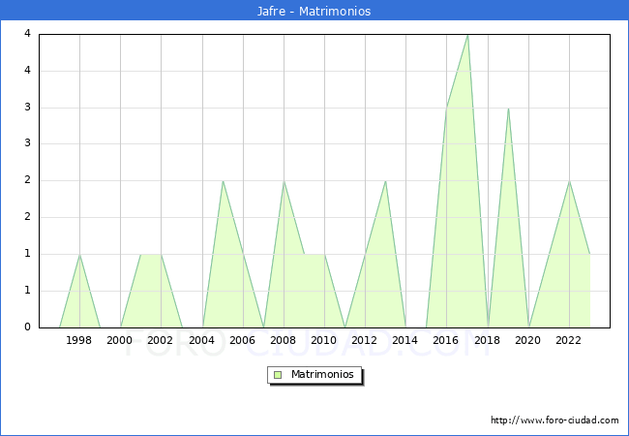This screenshot has height=436, width=629.
Task: Click the 2016 x-axis label
Action: tap(446, 340)
